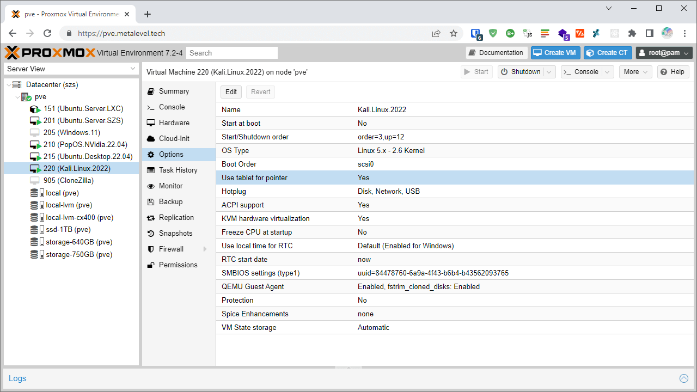This screenshot has width=697, height=392.
Task: Click the Cloud-Init cloud icon
Action: [x=151, y=139]
